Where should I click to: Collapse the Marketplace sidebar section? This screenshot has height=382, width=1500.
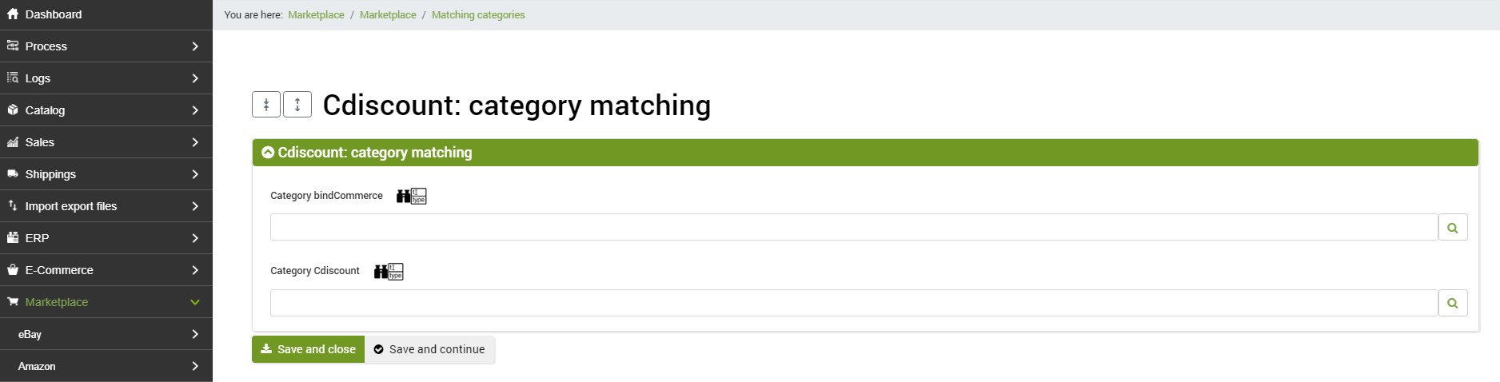[x=195, y=302]
